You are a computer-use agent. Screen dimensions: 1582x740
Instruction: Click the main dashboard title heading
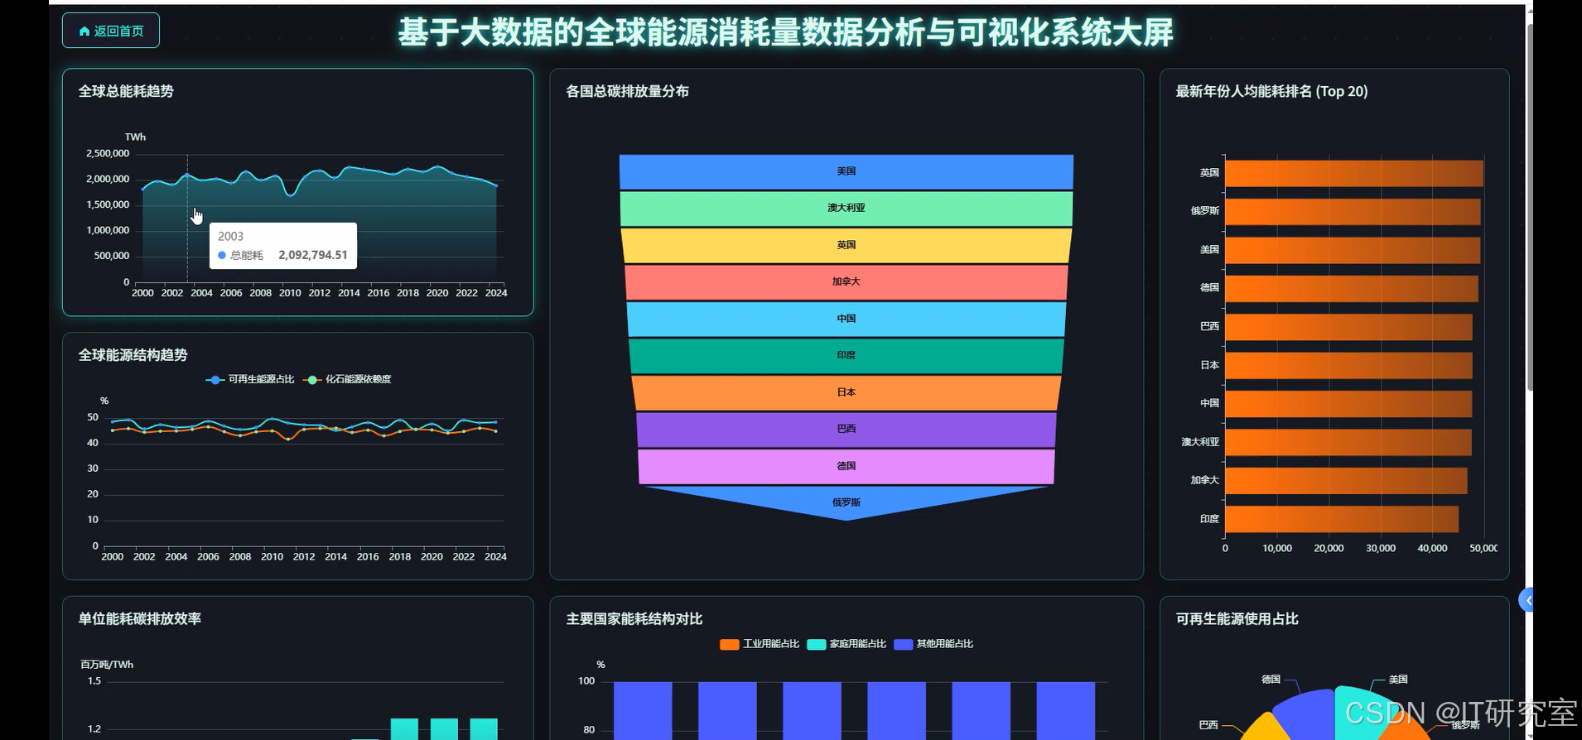pyautogui.click(x=785, y=32)
